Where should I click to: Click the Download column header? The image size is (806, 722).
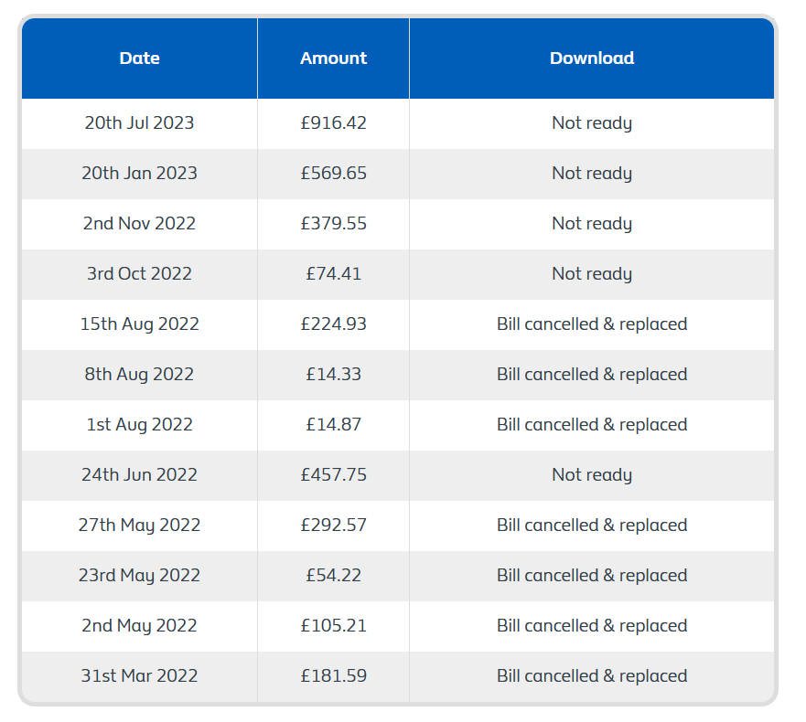[591, 58]
